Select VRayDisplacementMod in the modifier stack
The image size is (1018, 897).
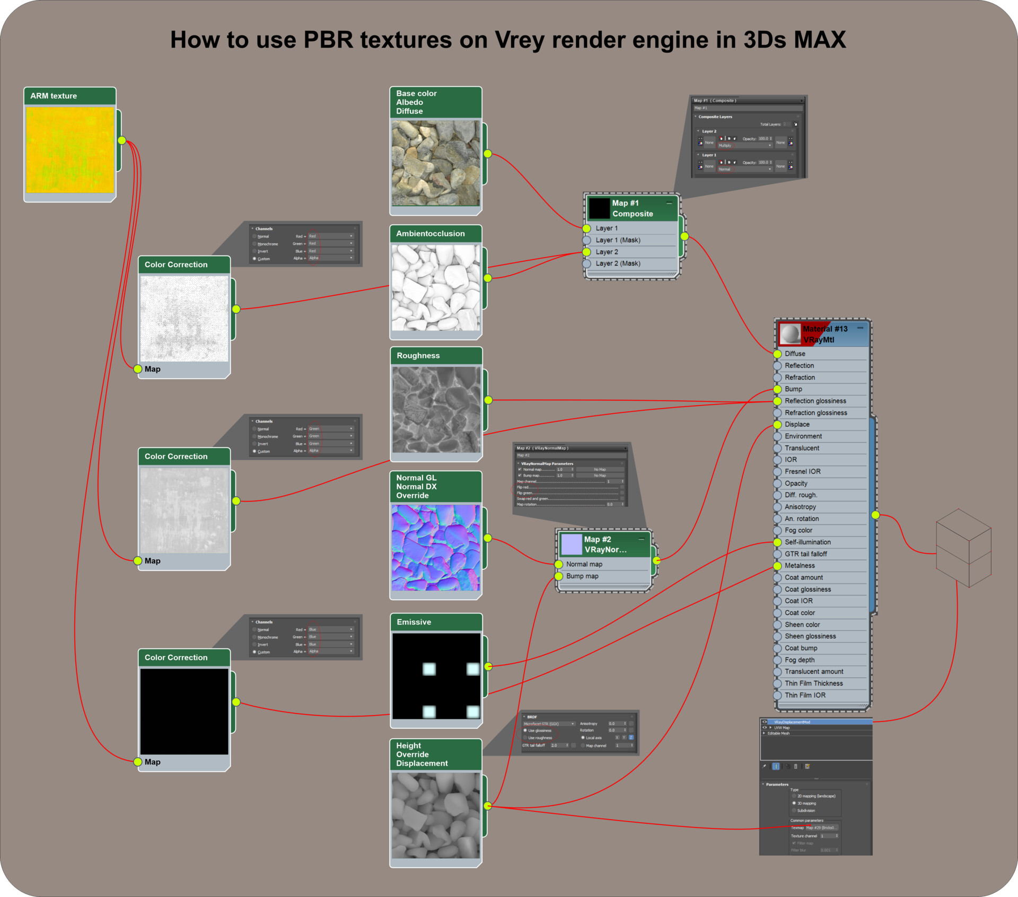click(x=792, y=722)
